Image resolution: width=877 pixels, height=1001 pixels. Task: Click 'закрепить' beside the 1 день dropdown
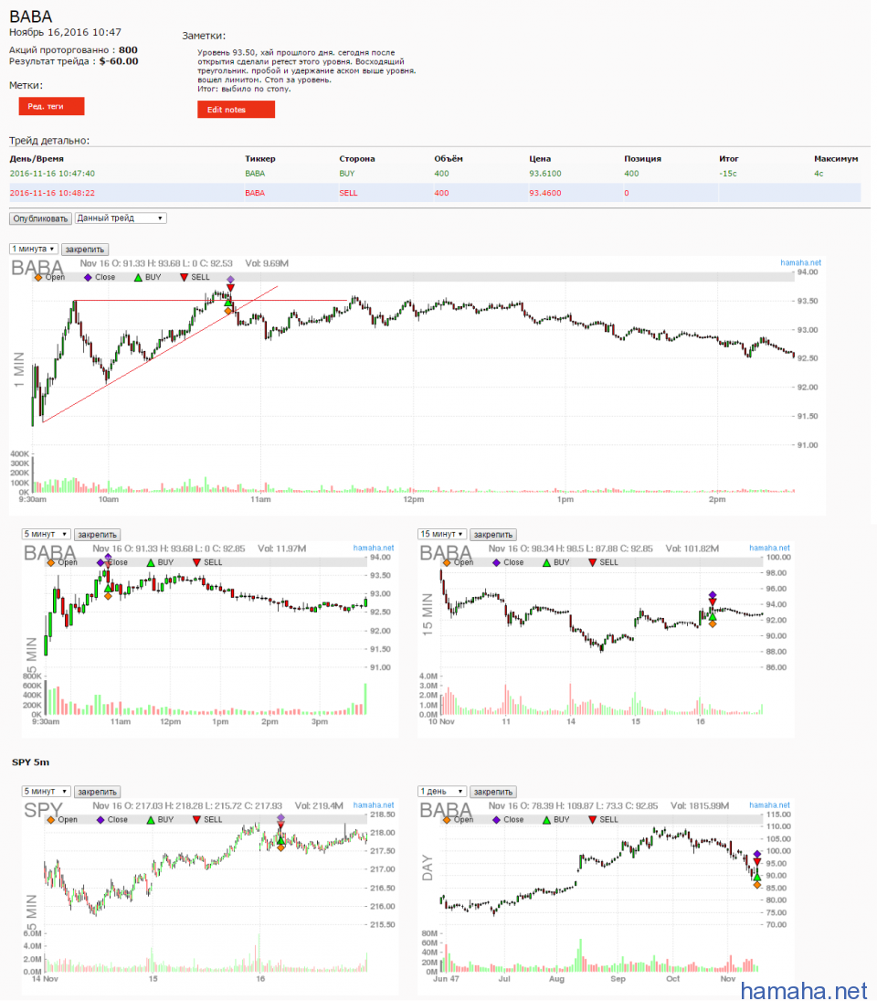493,793
